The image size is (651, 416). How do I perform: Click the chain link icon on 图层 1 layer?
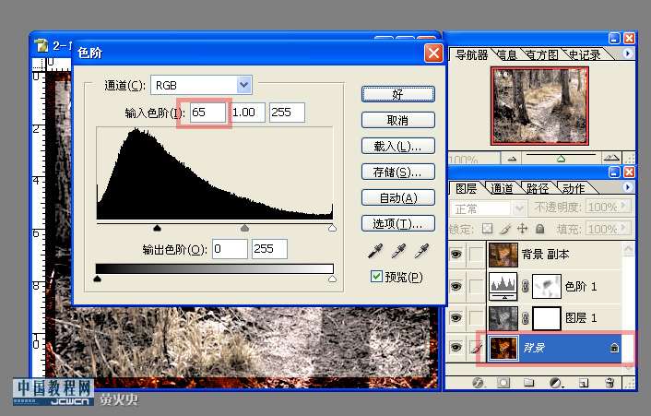526,318
